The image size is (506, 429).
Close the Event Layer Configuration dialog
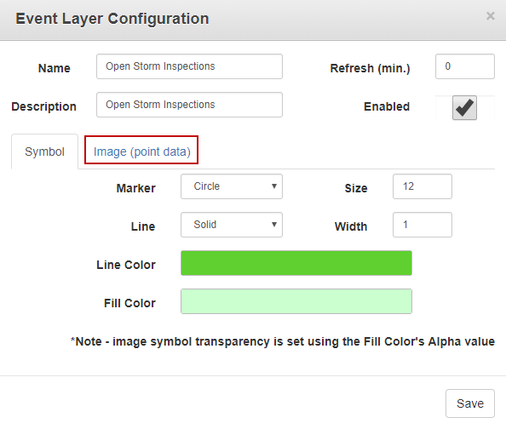click(x=490, y=16)
